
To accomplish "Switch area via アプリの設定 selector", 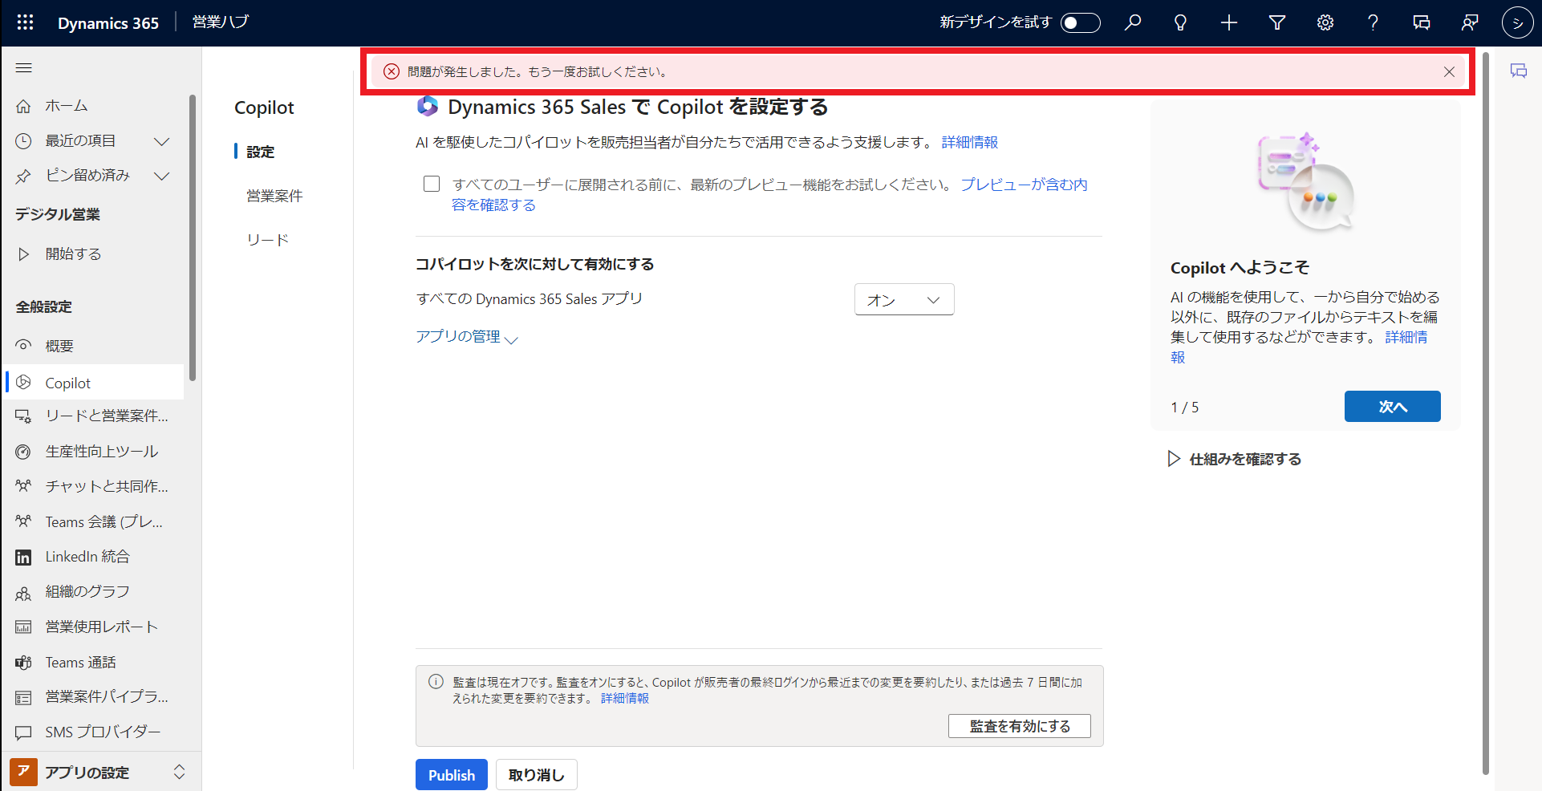I will 100,772.
